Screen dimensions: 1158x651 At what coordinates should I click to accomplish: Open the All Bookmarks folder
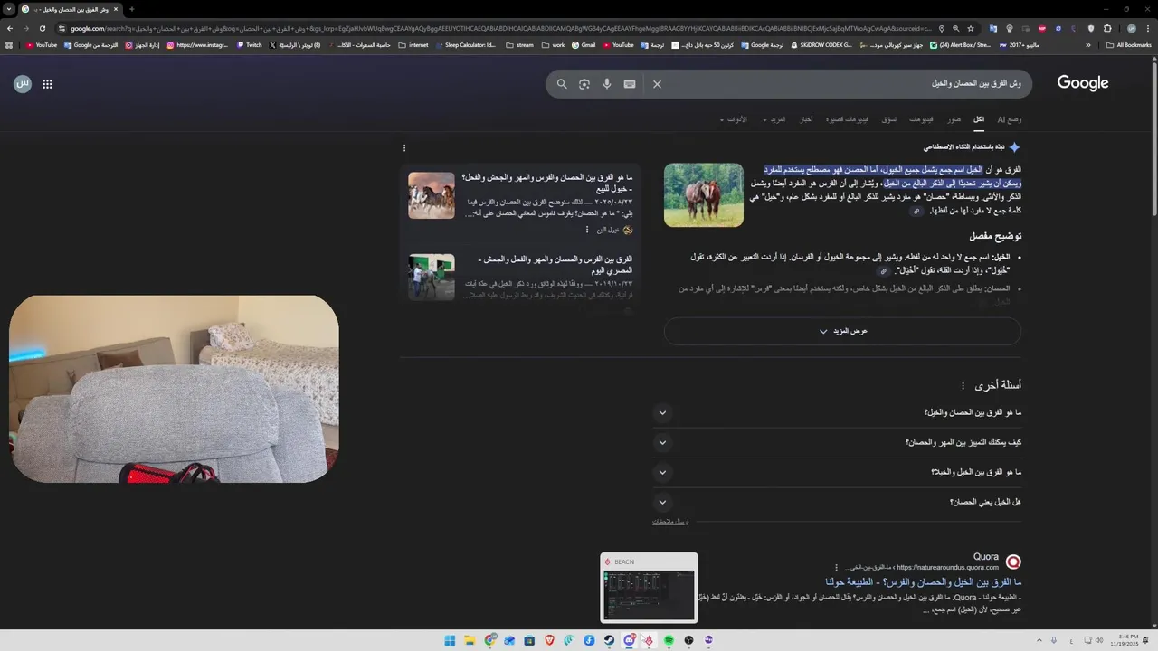pyautogui.click(x=1128, y=44)
